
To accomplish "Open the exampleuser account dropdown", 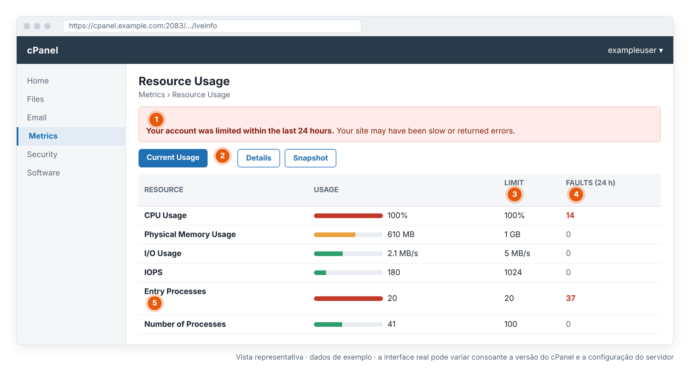I will (x=635, y=50).
